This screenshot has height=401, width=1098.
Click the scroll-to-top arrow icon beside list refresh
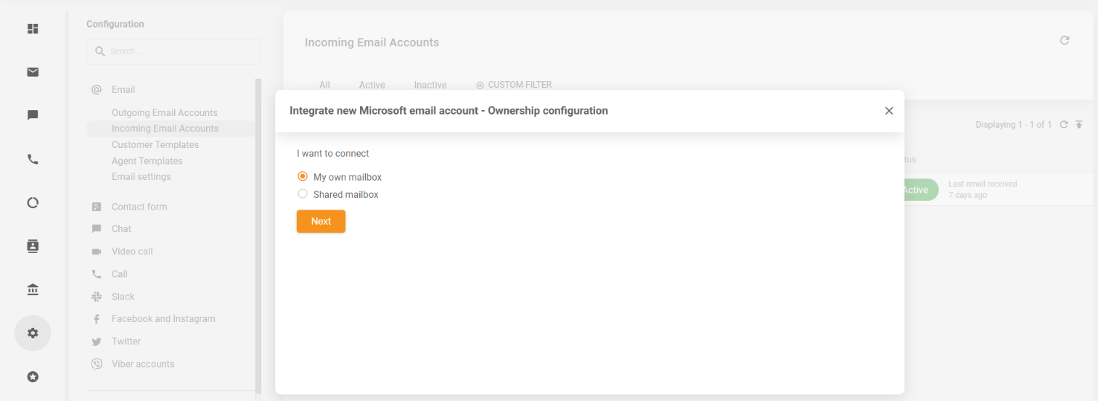click(x=1079, y=125)
